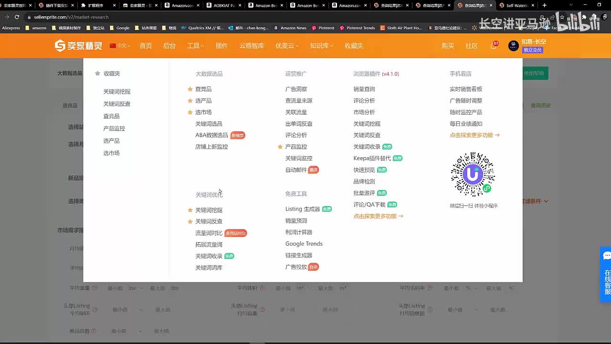
Task: Open 每日业绩通知 under 手机看店
Action: (x=466, y=124)
